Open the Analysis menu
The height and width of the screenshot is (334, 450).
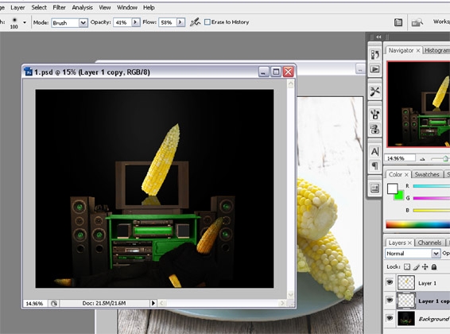pyautogui.click(x=82, y=8)
